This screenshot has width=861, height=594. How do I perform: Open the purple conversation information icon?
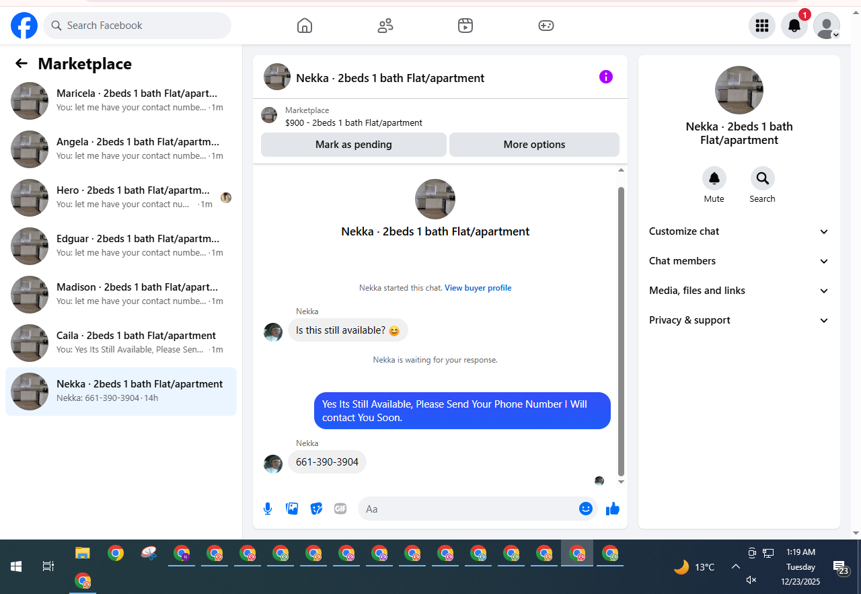[x=606, y=77]
